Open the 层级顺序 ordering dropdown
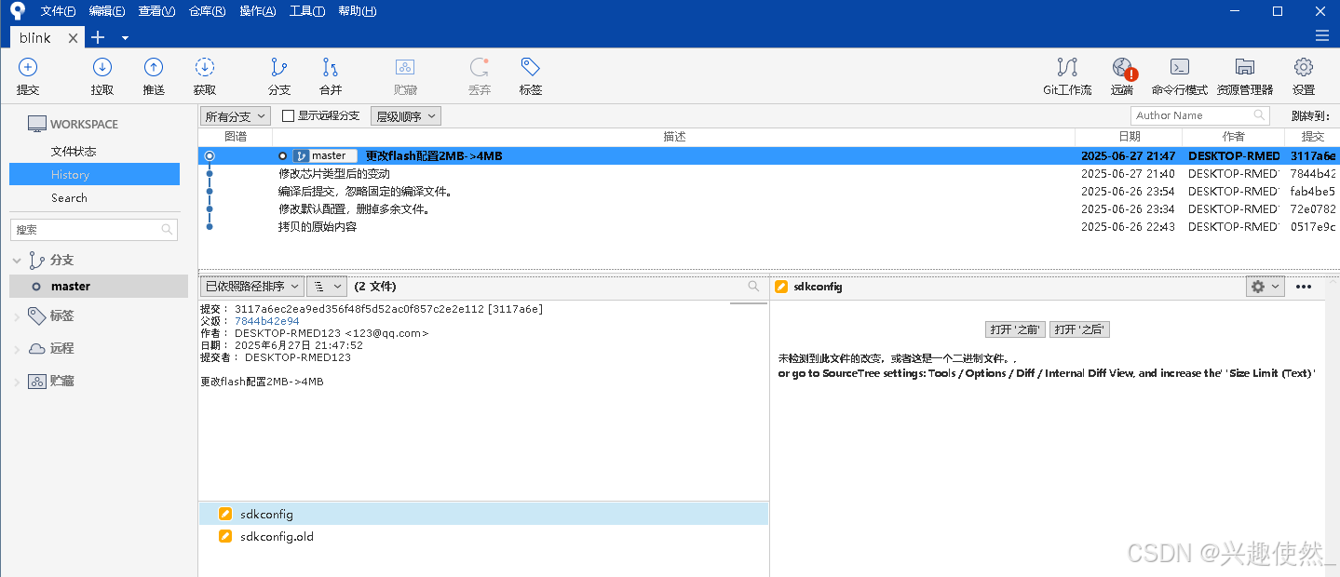The image size is (1340, 577). point(405,116)
